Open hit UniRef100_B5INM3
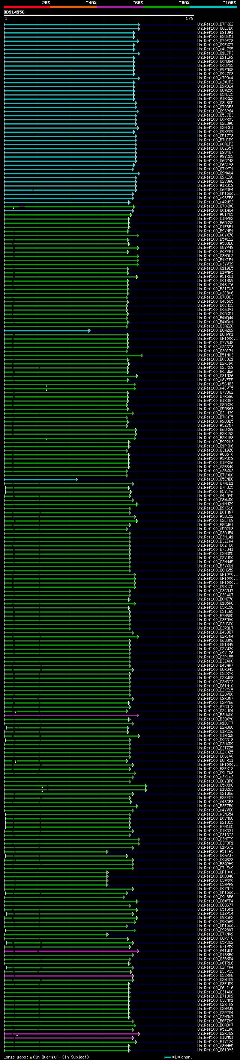240x1060 pixels. pyautogui.click(x=215, y=355)
